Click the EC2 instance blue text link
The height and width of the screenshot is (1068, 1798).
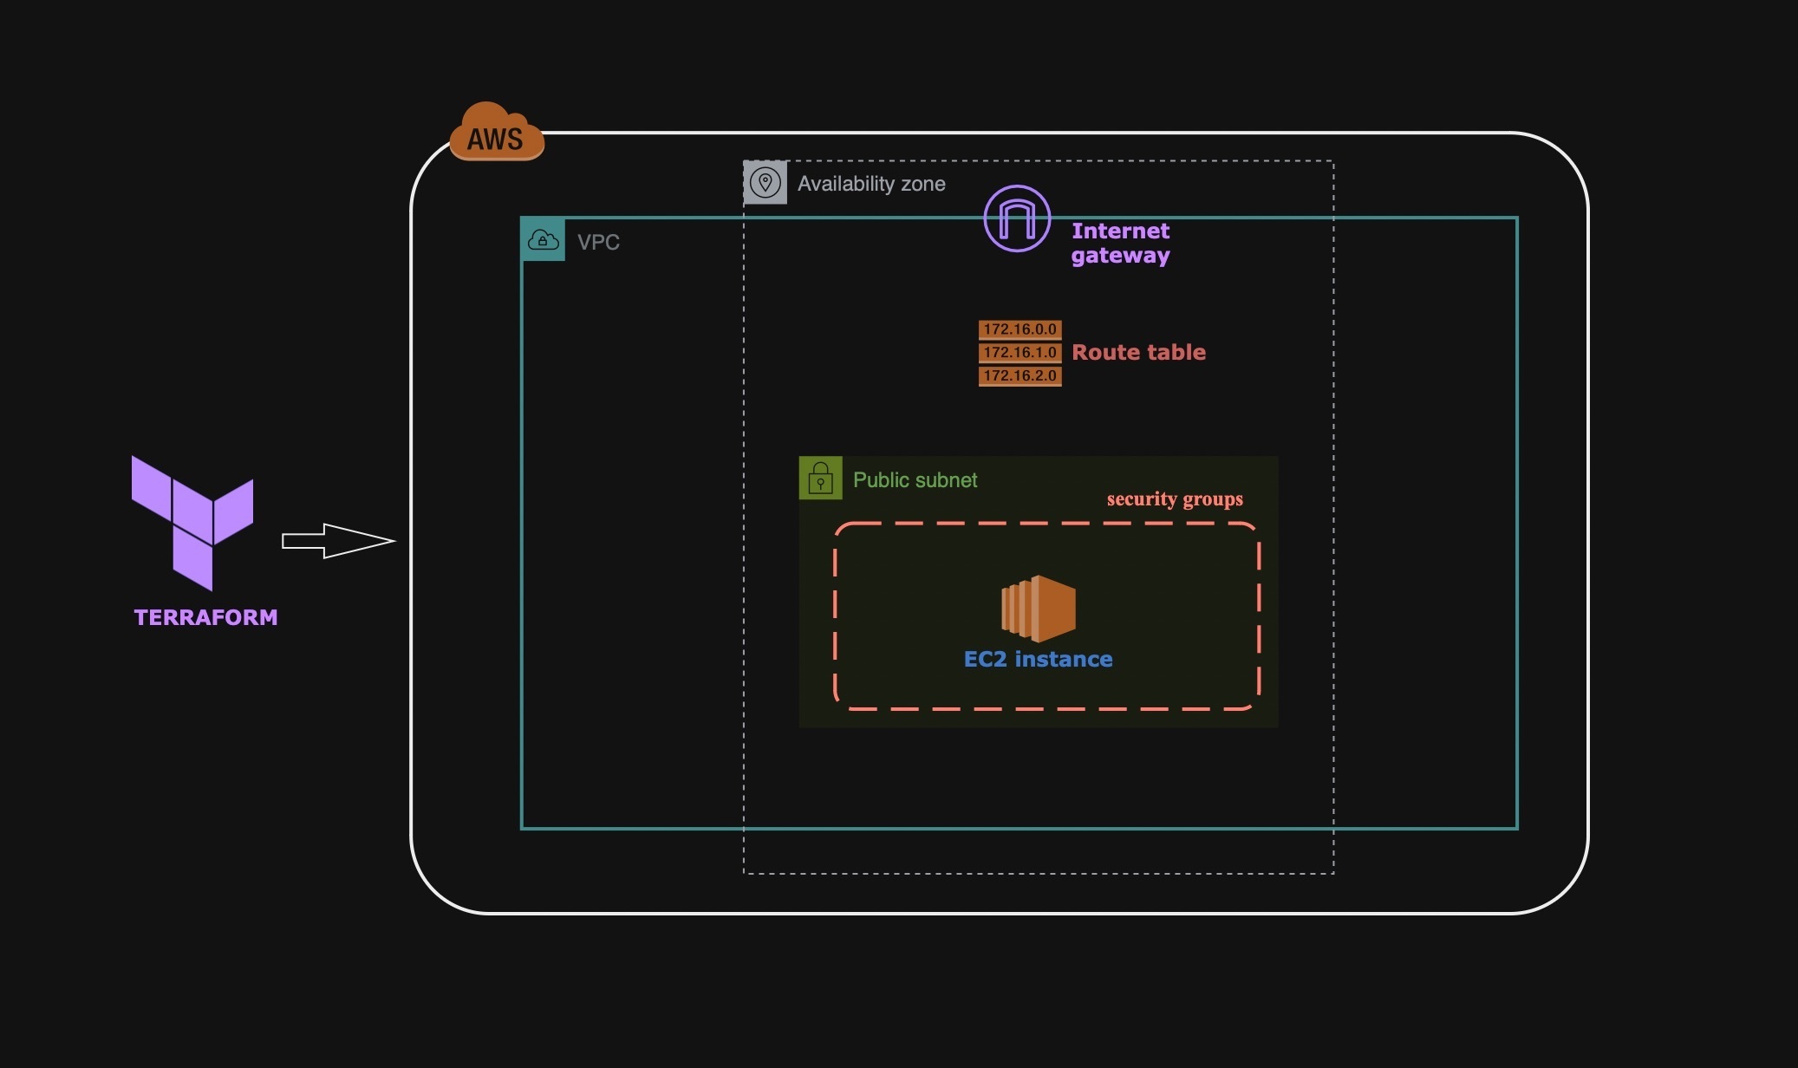1037,659
